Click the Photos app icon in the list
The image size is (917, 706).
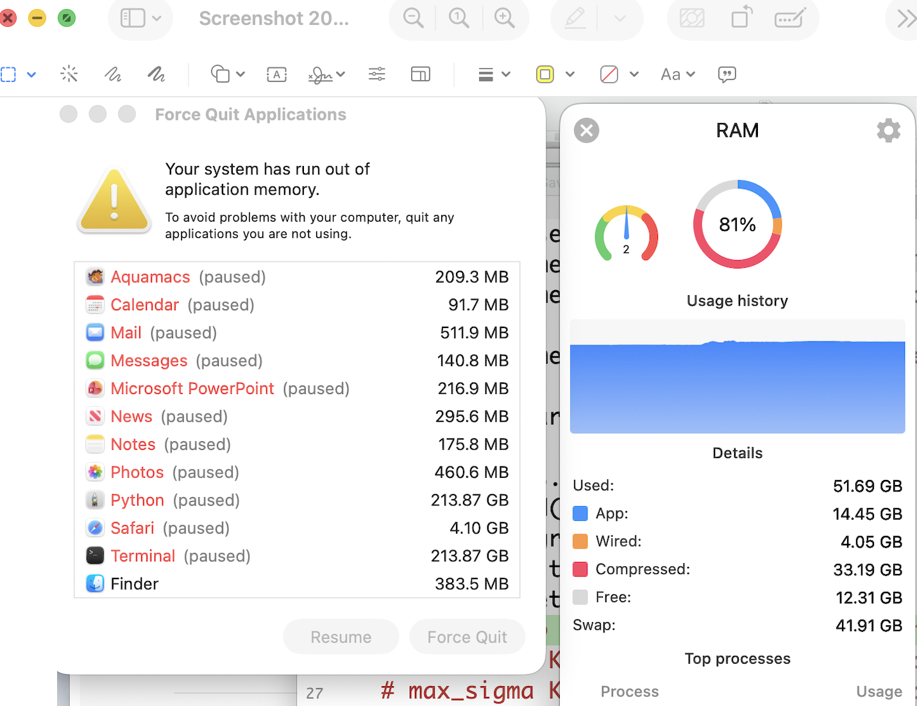click(95, 472)
